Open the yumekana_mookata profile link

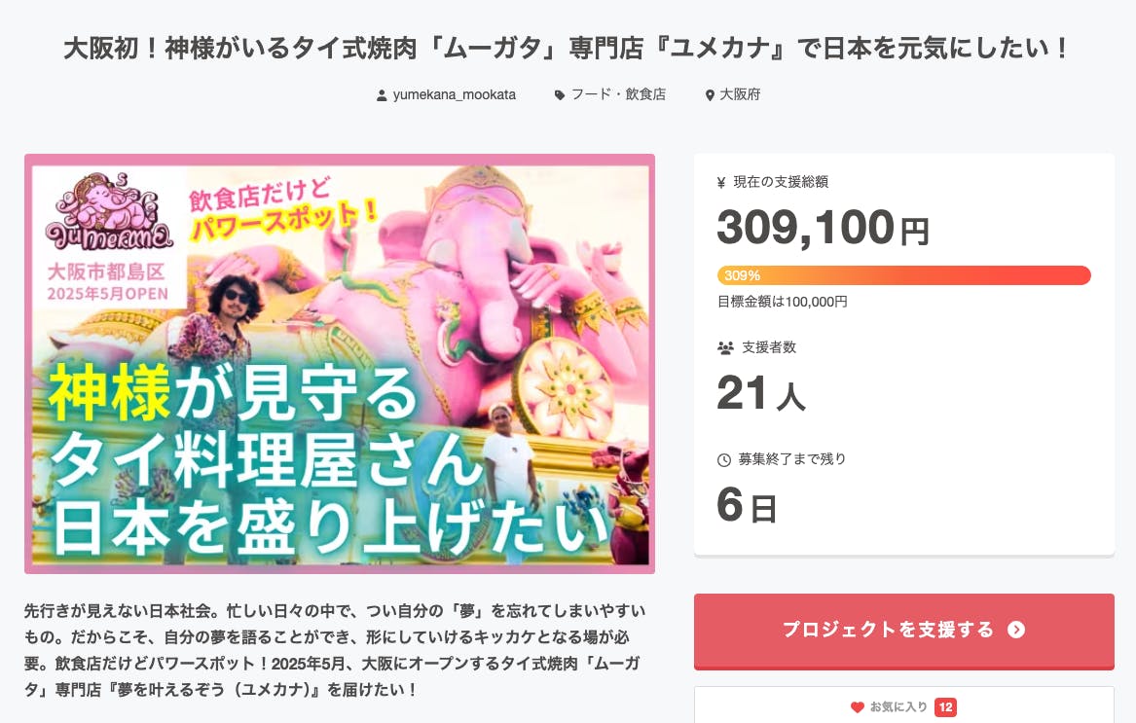click(454, 94)
